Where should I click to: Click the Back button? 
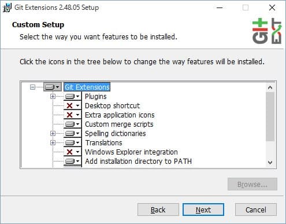tap(158, 210)
